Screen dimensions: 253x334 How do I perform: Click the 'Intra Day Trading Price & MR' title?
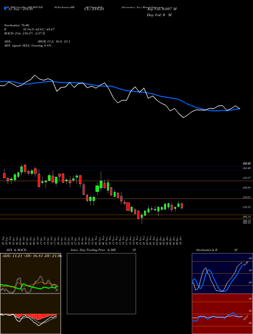[x=94, y=250]
